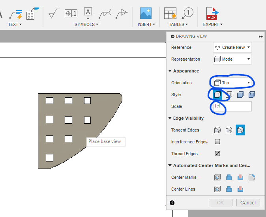Uncheck Thread Edges checkbox
266x217 pixels.
[x=217, y=153]
